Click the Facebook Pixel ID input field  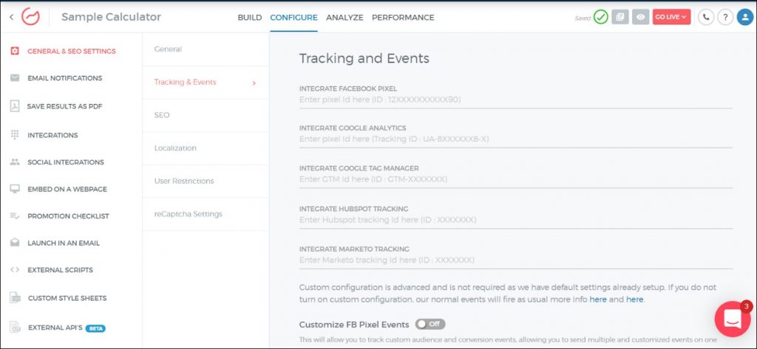pyautogui.click(x=515, y=100)
